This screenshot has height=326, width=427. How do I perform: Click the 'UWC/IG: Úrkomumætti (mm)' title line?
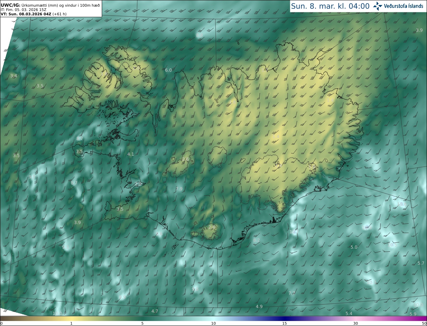point(50,5)
